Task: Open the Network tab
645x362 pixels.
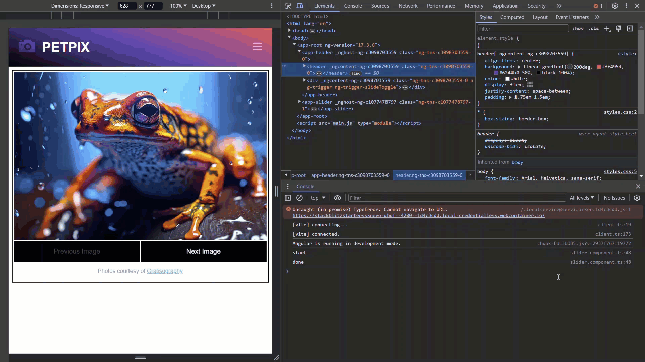Action: tap(408, 6)
